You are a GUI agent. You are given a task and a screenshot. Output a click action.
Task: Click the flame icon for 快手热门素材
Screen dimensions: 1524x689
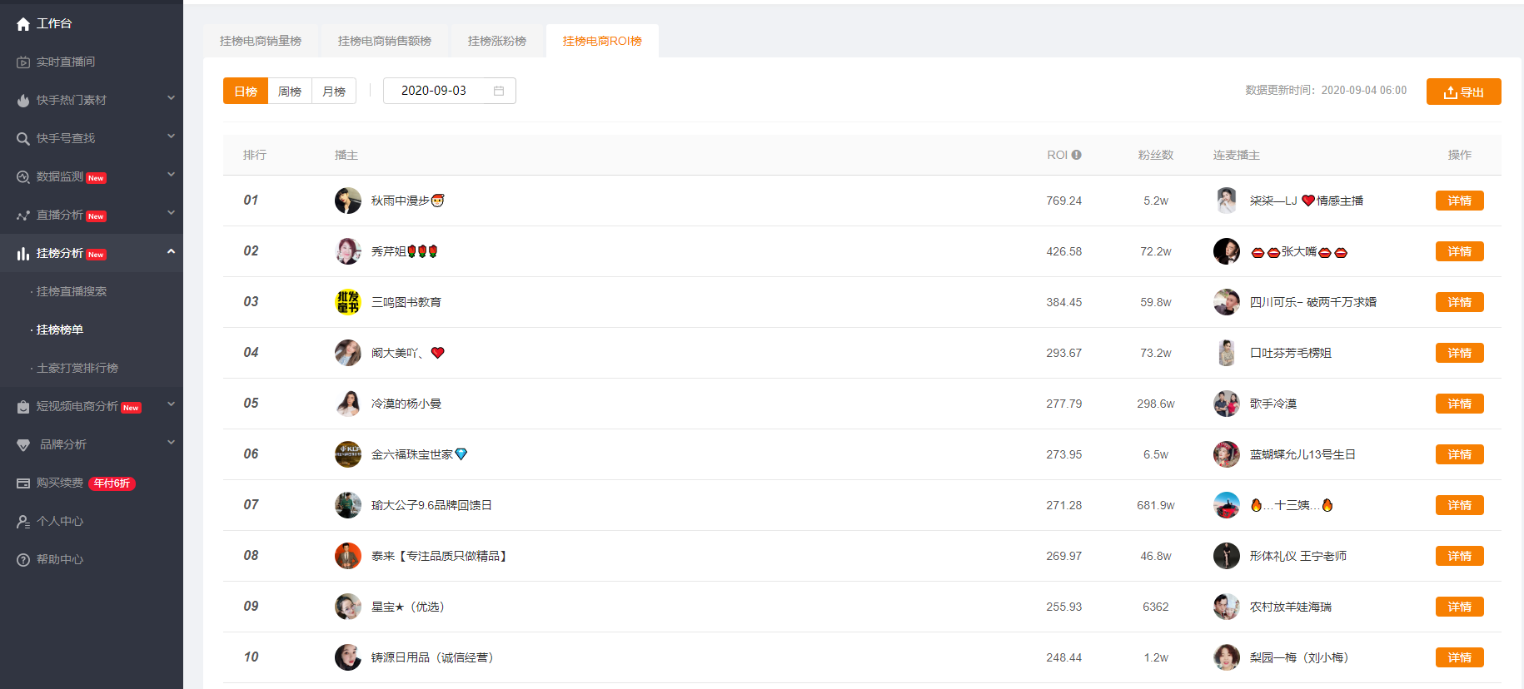point(23,101)
